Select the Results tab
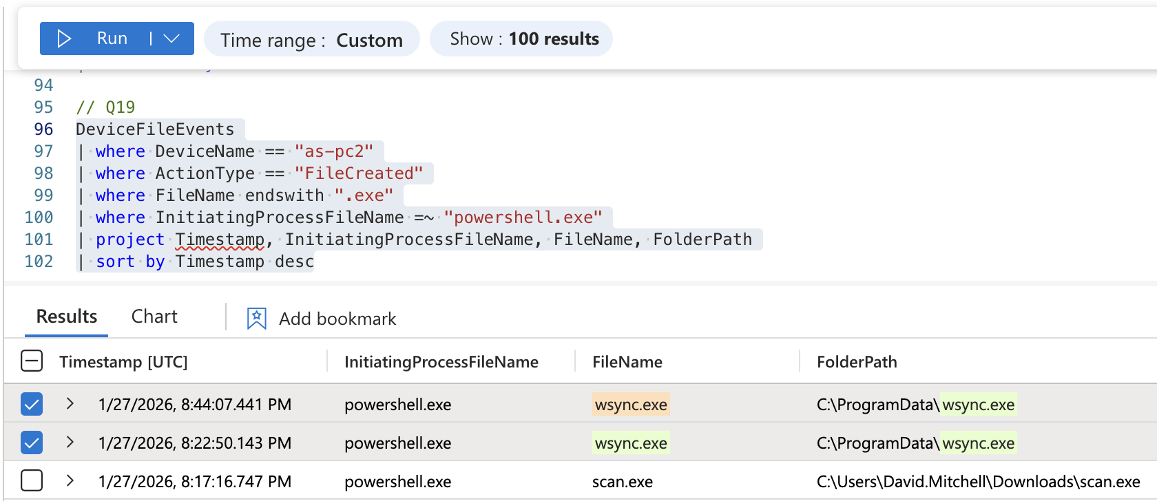This screenshot has height=501, width=1157. coord(66,317)
